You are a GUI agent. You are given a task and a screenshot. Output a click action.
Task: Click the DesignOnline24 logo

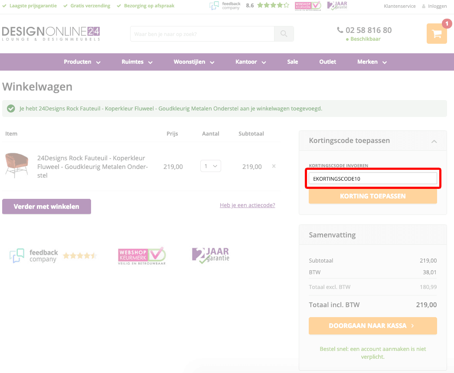coord(51,33)
